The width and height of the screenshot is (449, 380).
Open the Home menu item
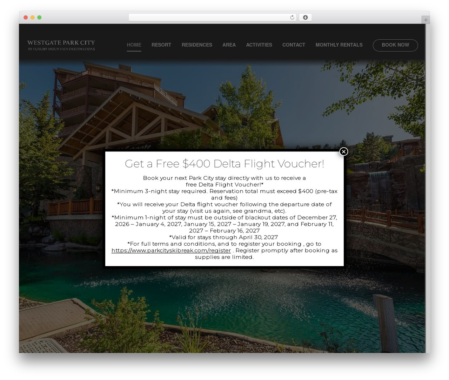pyautogui.click(x=134, y=45)
